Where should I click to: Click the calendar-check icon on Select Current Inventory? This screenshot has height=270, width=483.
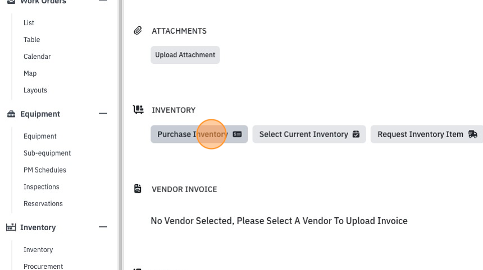pos(356,134)
